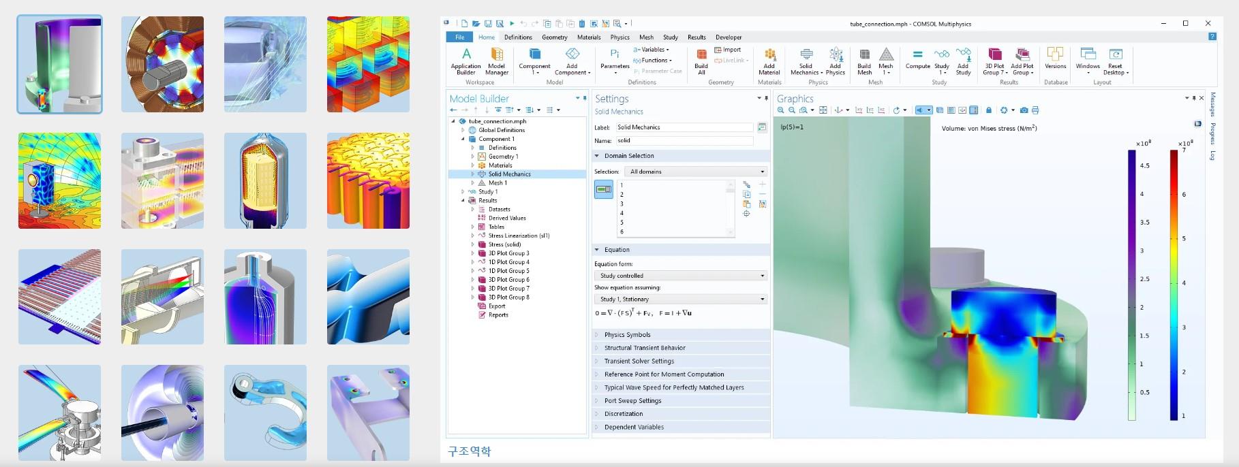Click the rainbow color legend bar
1239x467 pixels.
(x=1174, y=285)
